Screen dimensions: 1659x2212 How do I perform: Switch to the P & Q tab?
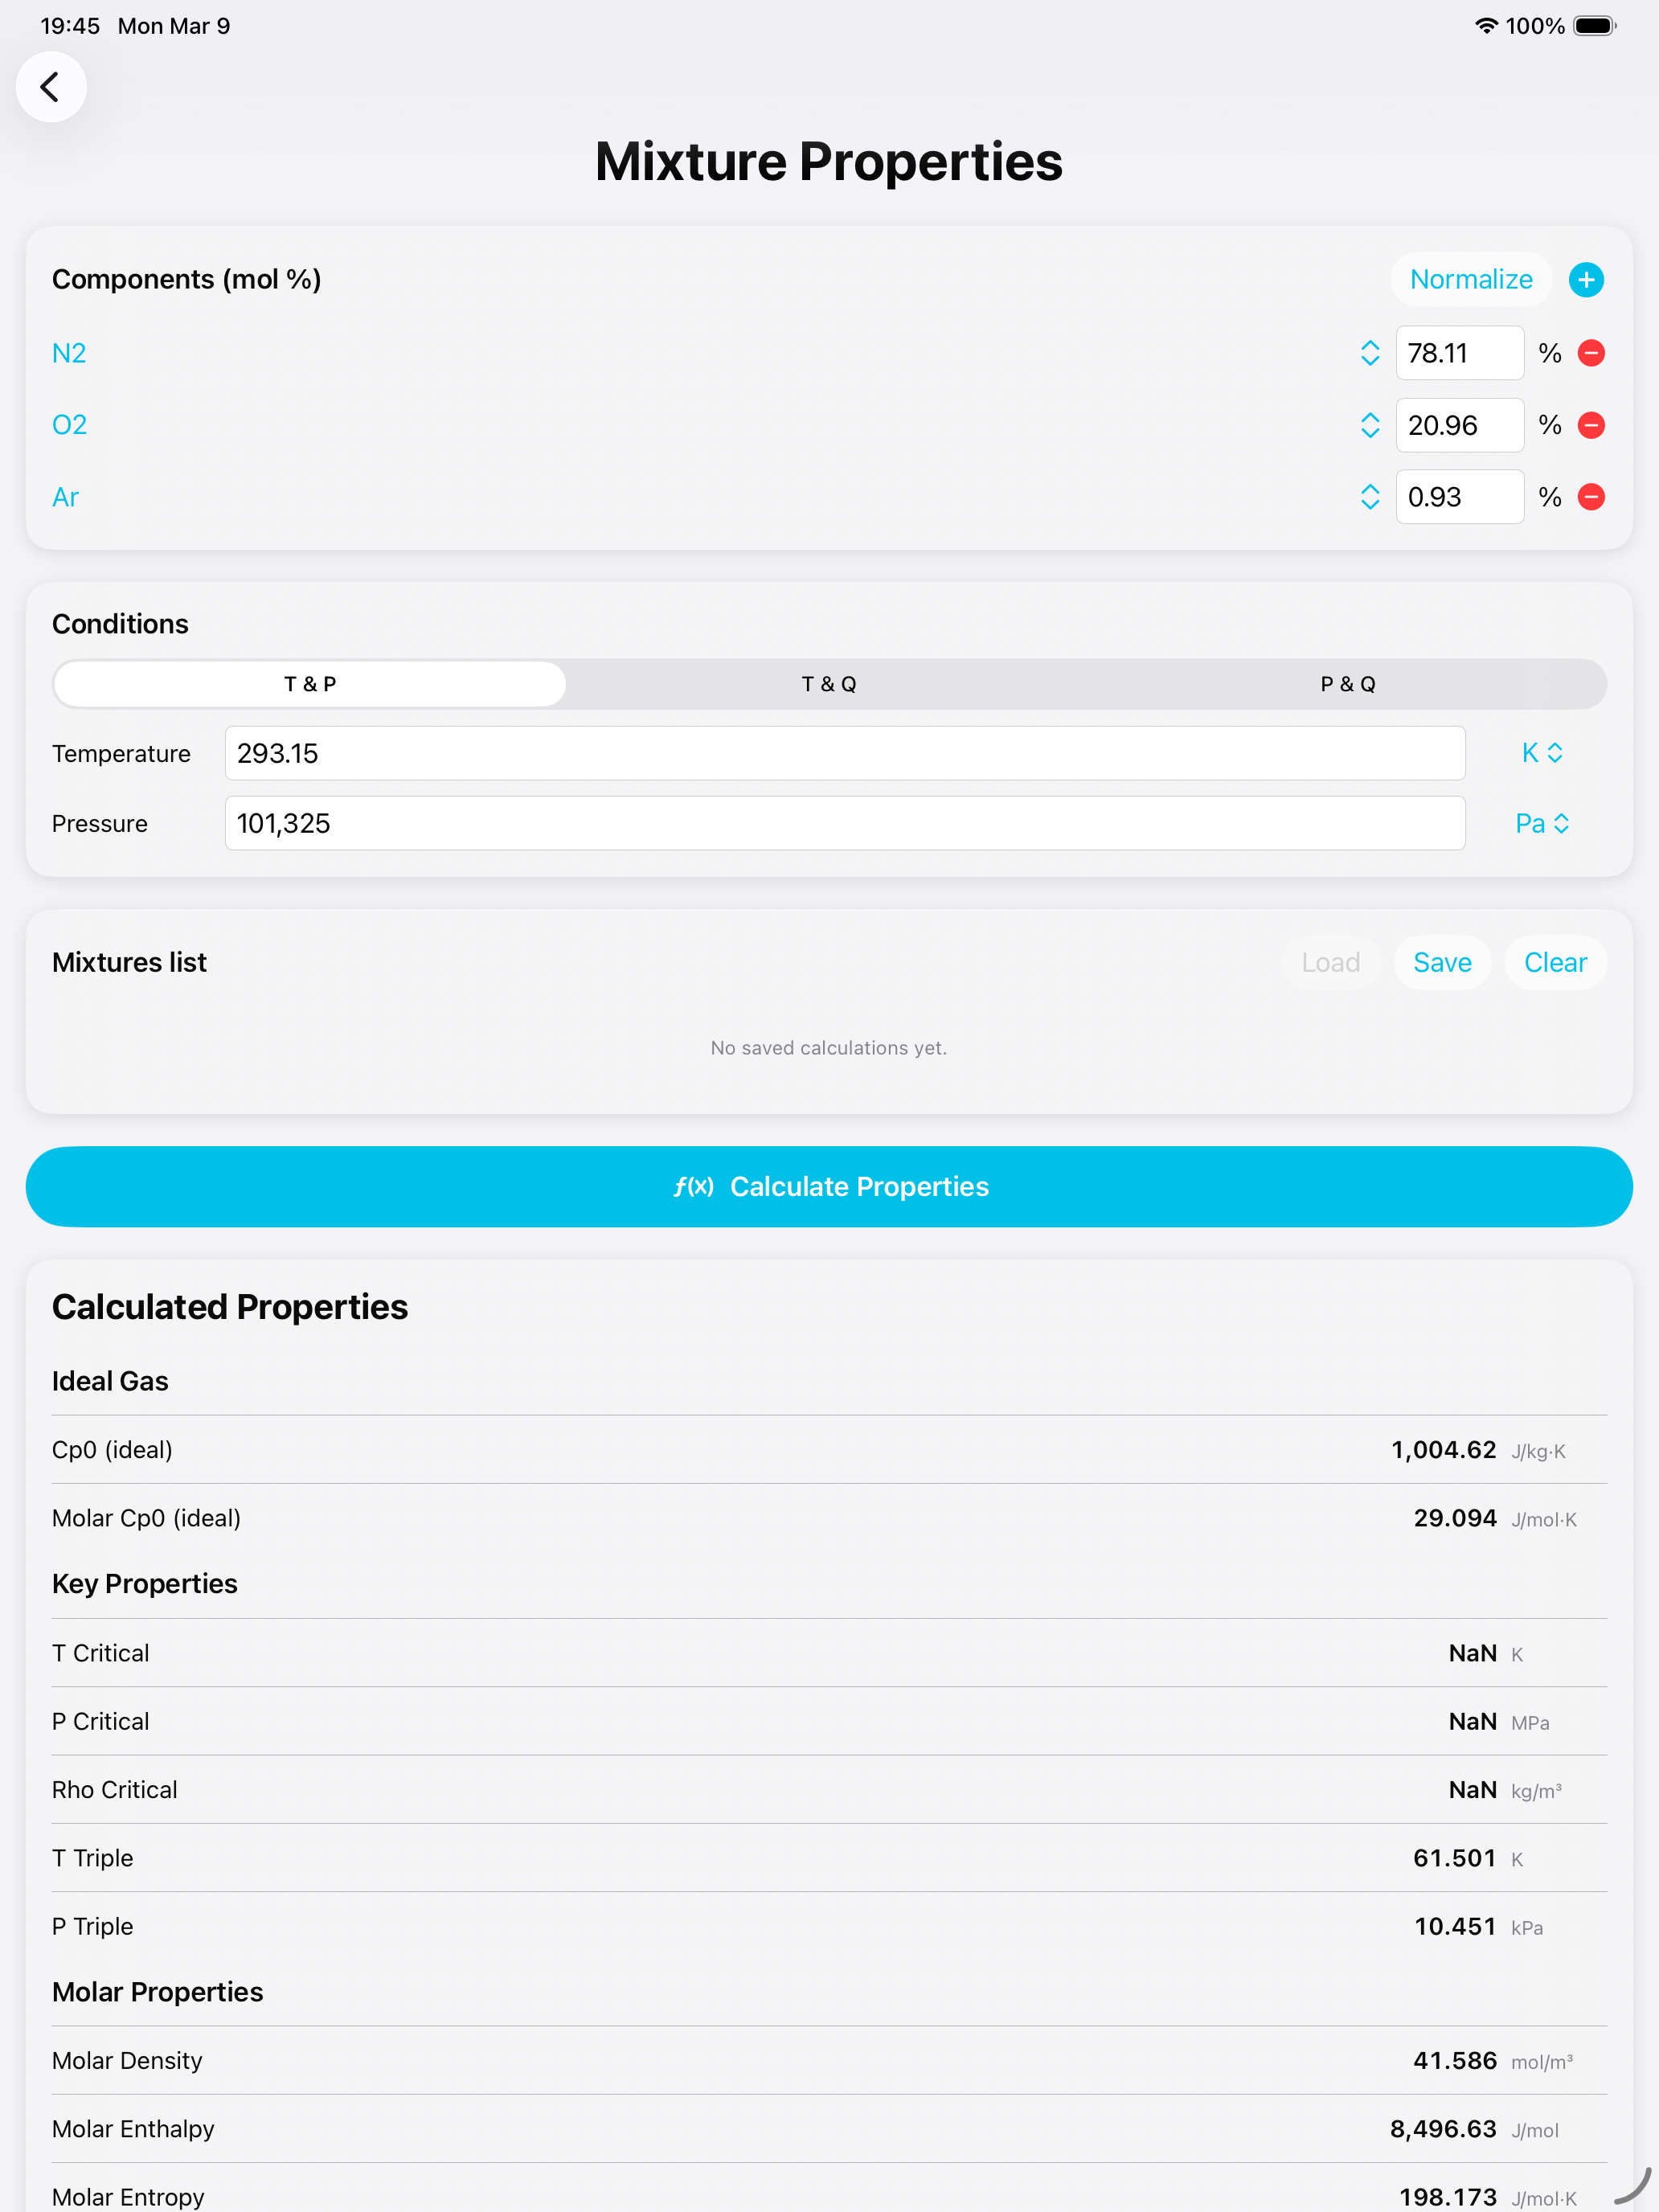(x=1347, y=684)
